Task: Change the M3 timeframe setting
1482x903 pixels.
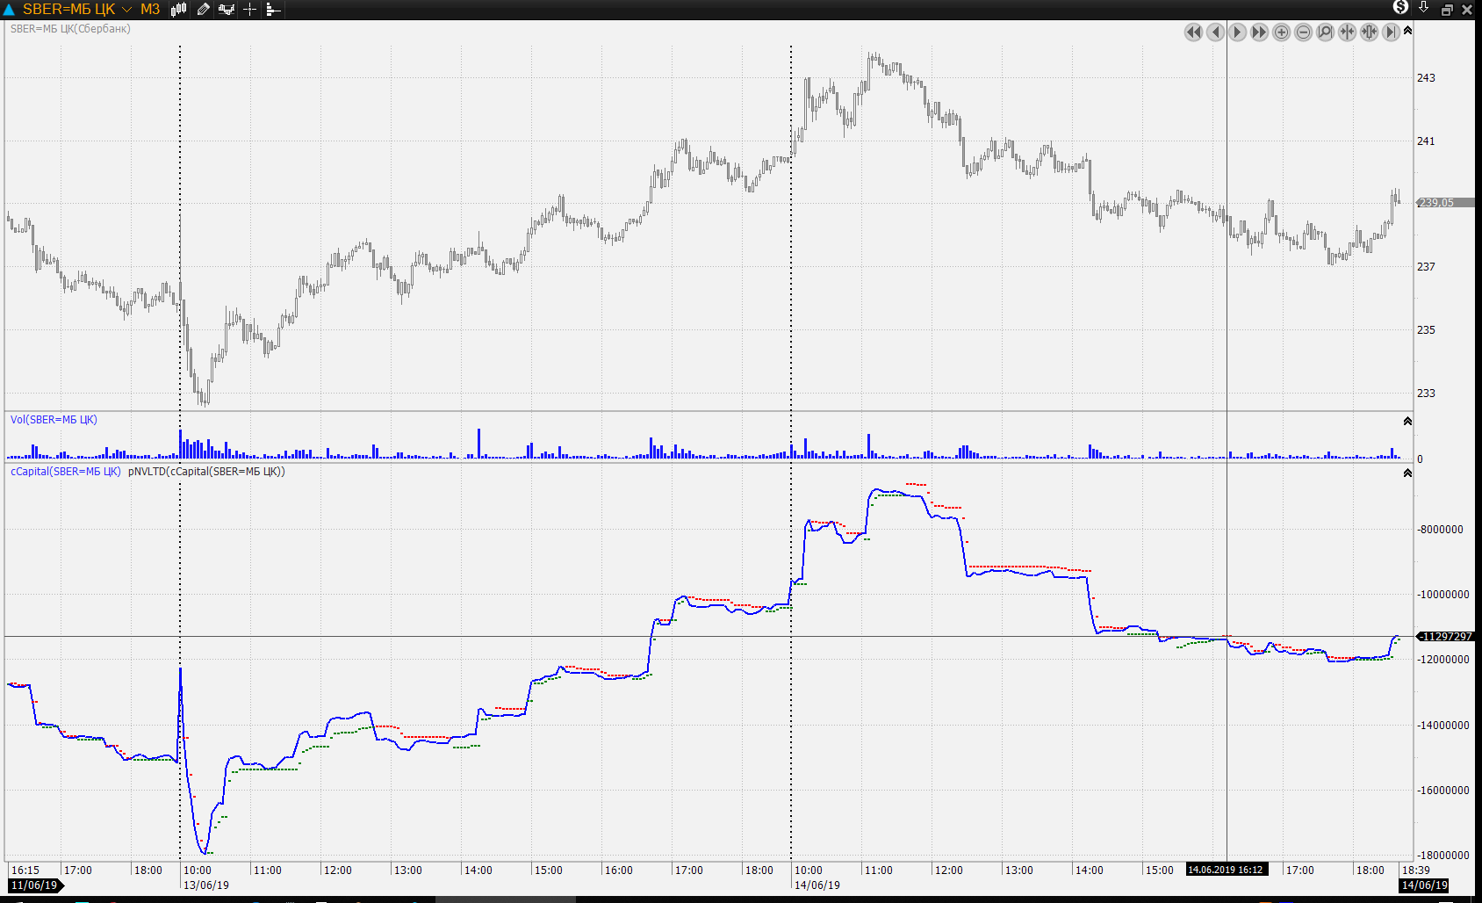Action: pyautogui.click(x=150, y=10)
